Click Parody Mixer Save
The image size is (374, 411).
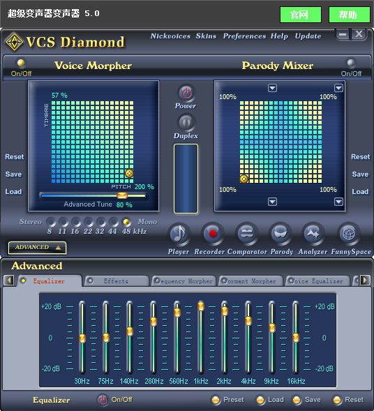pos(360,174)
